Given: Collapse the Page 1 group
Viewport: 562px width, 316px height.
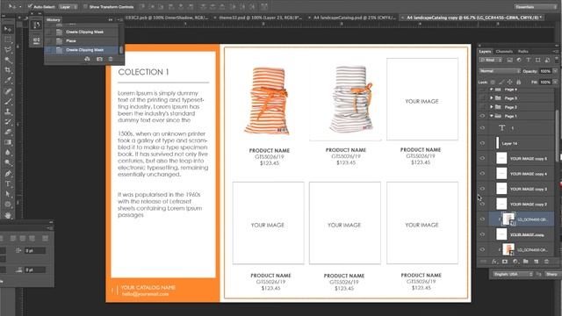Looking at the screenshot, I should [x=492, y=116].
